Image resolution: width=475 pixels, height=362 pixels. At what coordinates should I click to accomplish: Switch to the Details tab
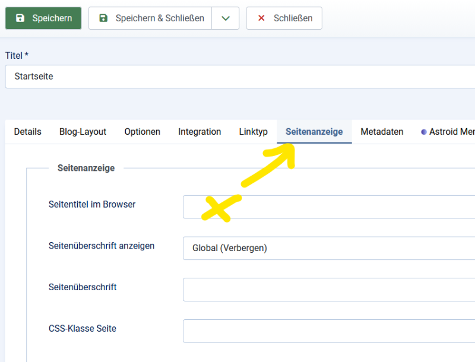[28, 132]
